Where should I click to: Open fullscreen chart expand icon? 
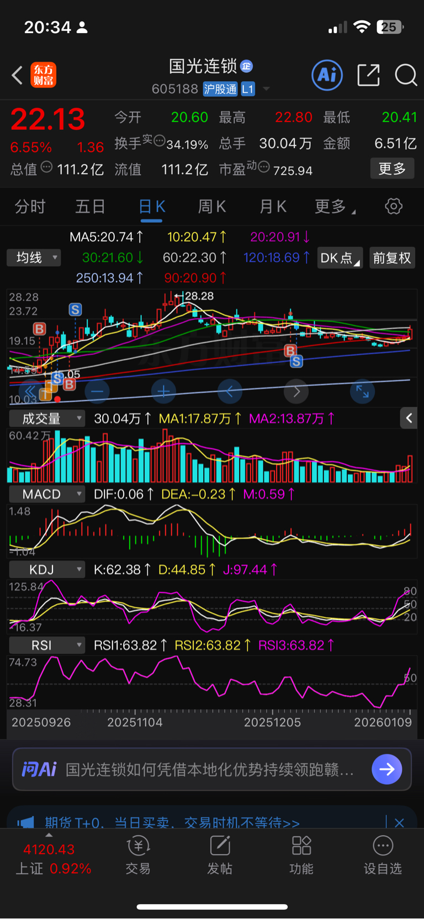362,392
